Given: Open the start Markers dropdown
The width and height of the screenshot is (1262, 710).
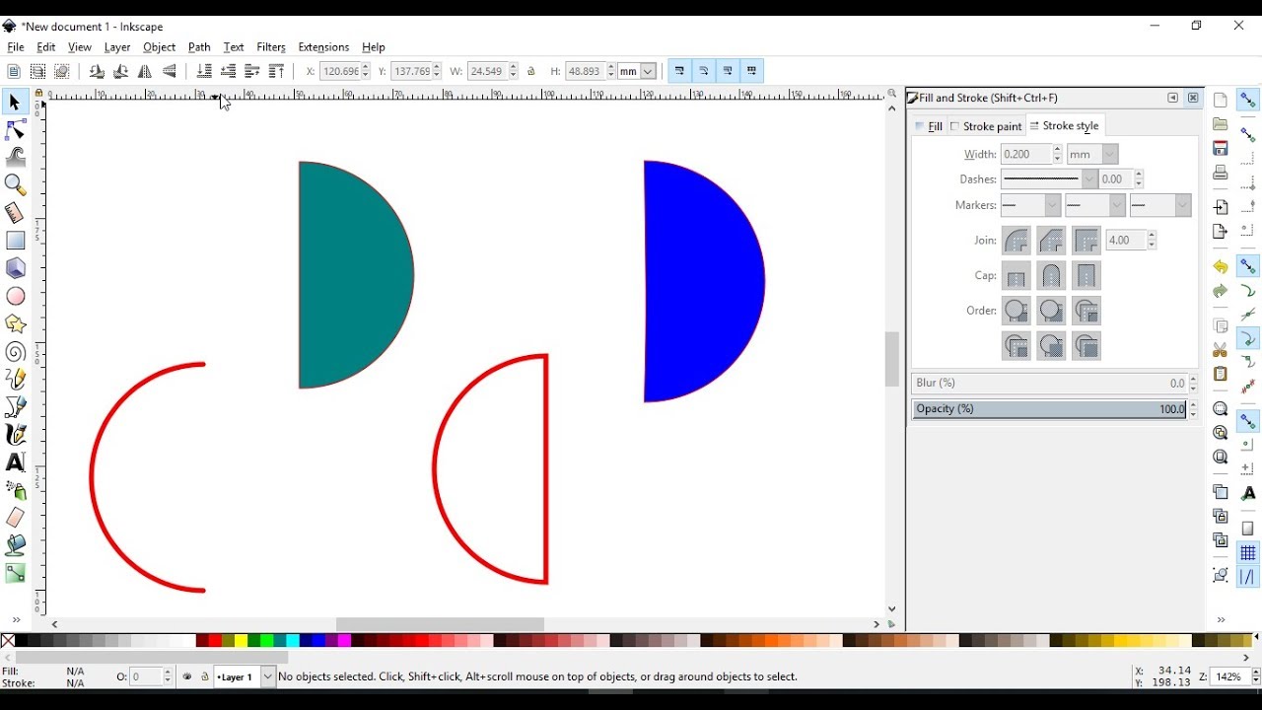Looking at the screenshot, I should click(x=1030, y=205).
